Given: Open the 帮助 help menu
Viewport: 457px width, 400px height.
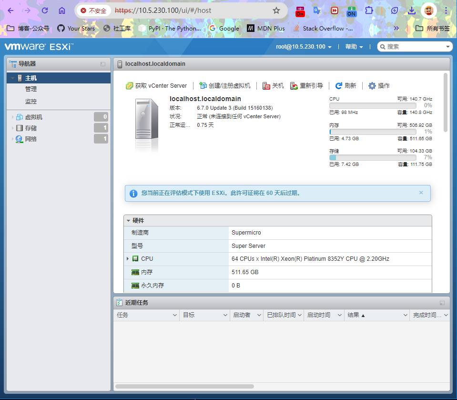Looking at the screenshot, I should coord(354,47).
